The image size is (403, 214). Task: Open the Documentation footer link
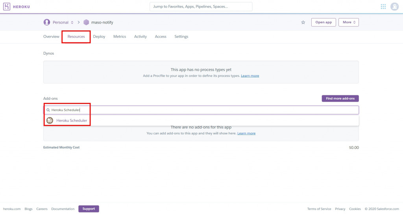point(63,209)
